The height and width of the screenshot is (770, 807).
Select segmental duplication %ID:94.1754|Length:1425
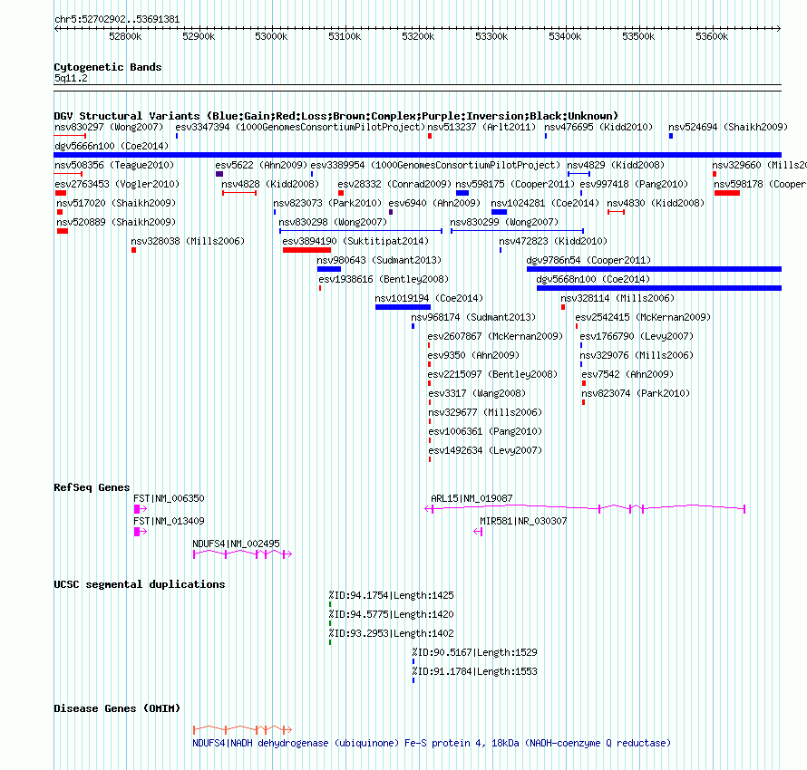tap(391, 595)
